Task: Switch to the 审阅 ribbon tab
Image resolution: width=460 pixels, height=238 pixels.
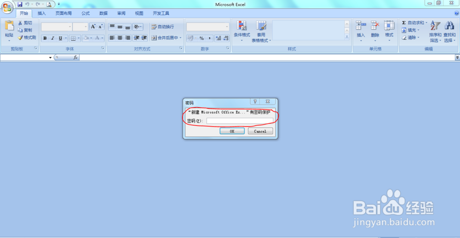Action: 121,13
